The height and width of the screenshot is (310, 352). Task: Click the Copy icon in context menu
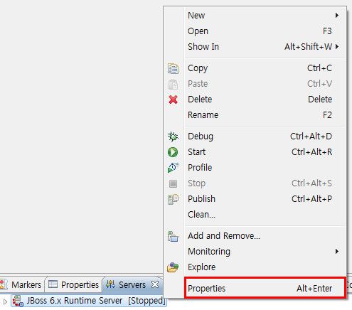[x=173, y=68]
